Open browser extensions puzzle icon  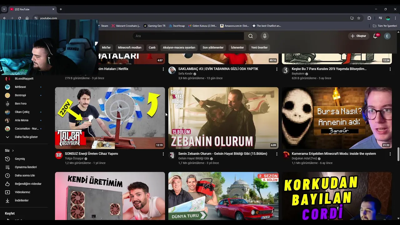(369, 18)
